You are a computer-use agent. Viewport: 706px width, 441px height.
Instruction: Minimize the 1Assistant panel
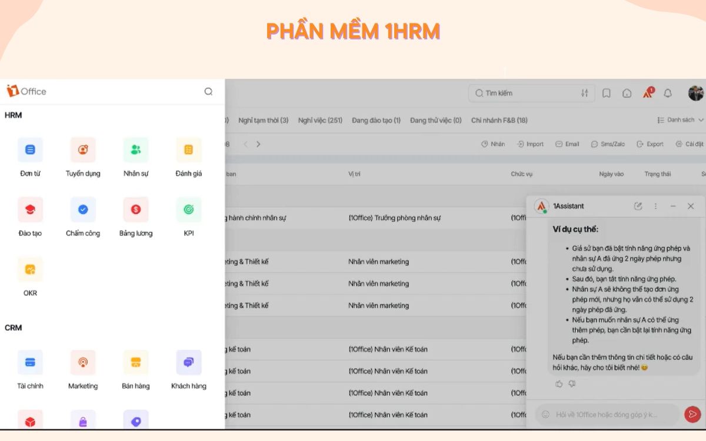click(x=673, y=206)
